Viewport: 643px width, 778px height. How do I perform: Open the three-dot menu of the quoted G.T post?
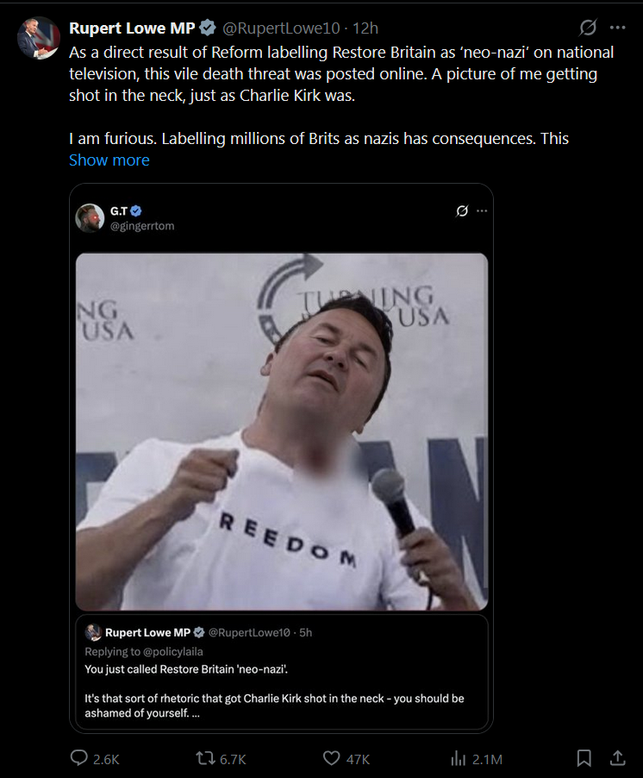482,211
